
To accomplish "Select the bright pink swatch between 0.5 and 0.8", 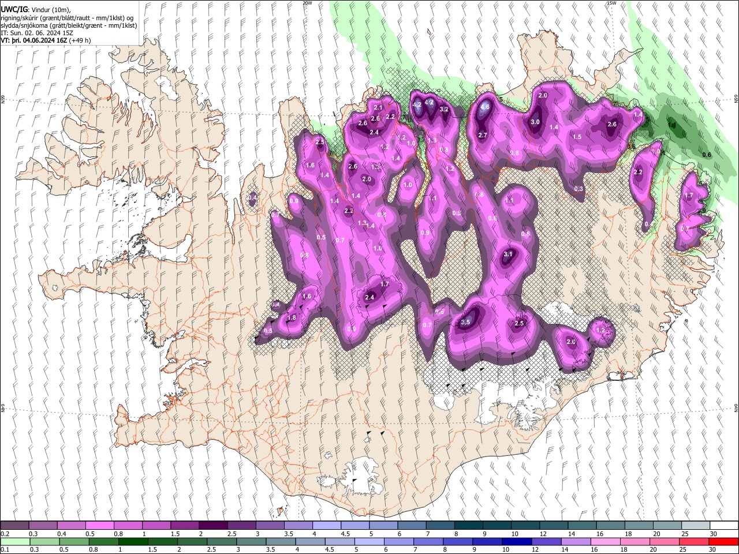I will click(x=99, y=526).
